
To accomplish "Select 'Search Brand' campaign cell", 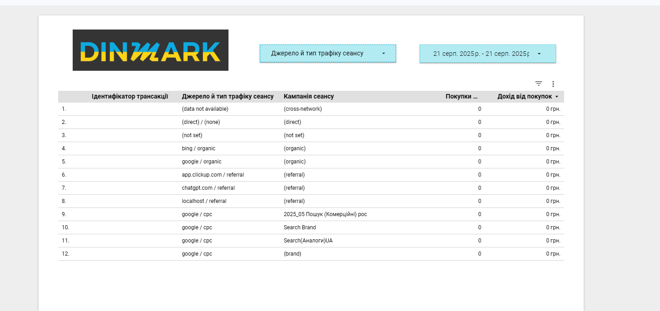I will 300,227.
